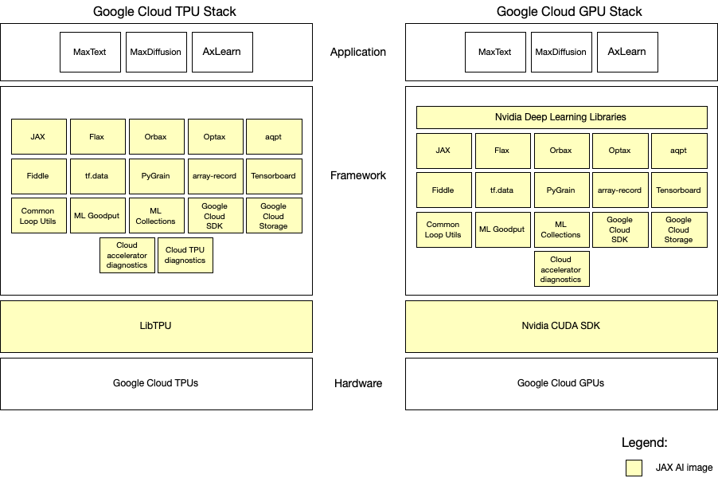Image resolution: width=718 pixels, height=478 pixels.
Task: Click the Google Cloud GPU Stack title
Action: click(569, 11)
